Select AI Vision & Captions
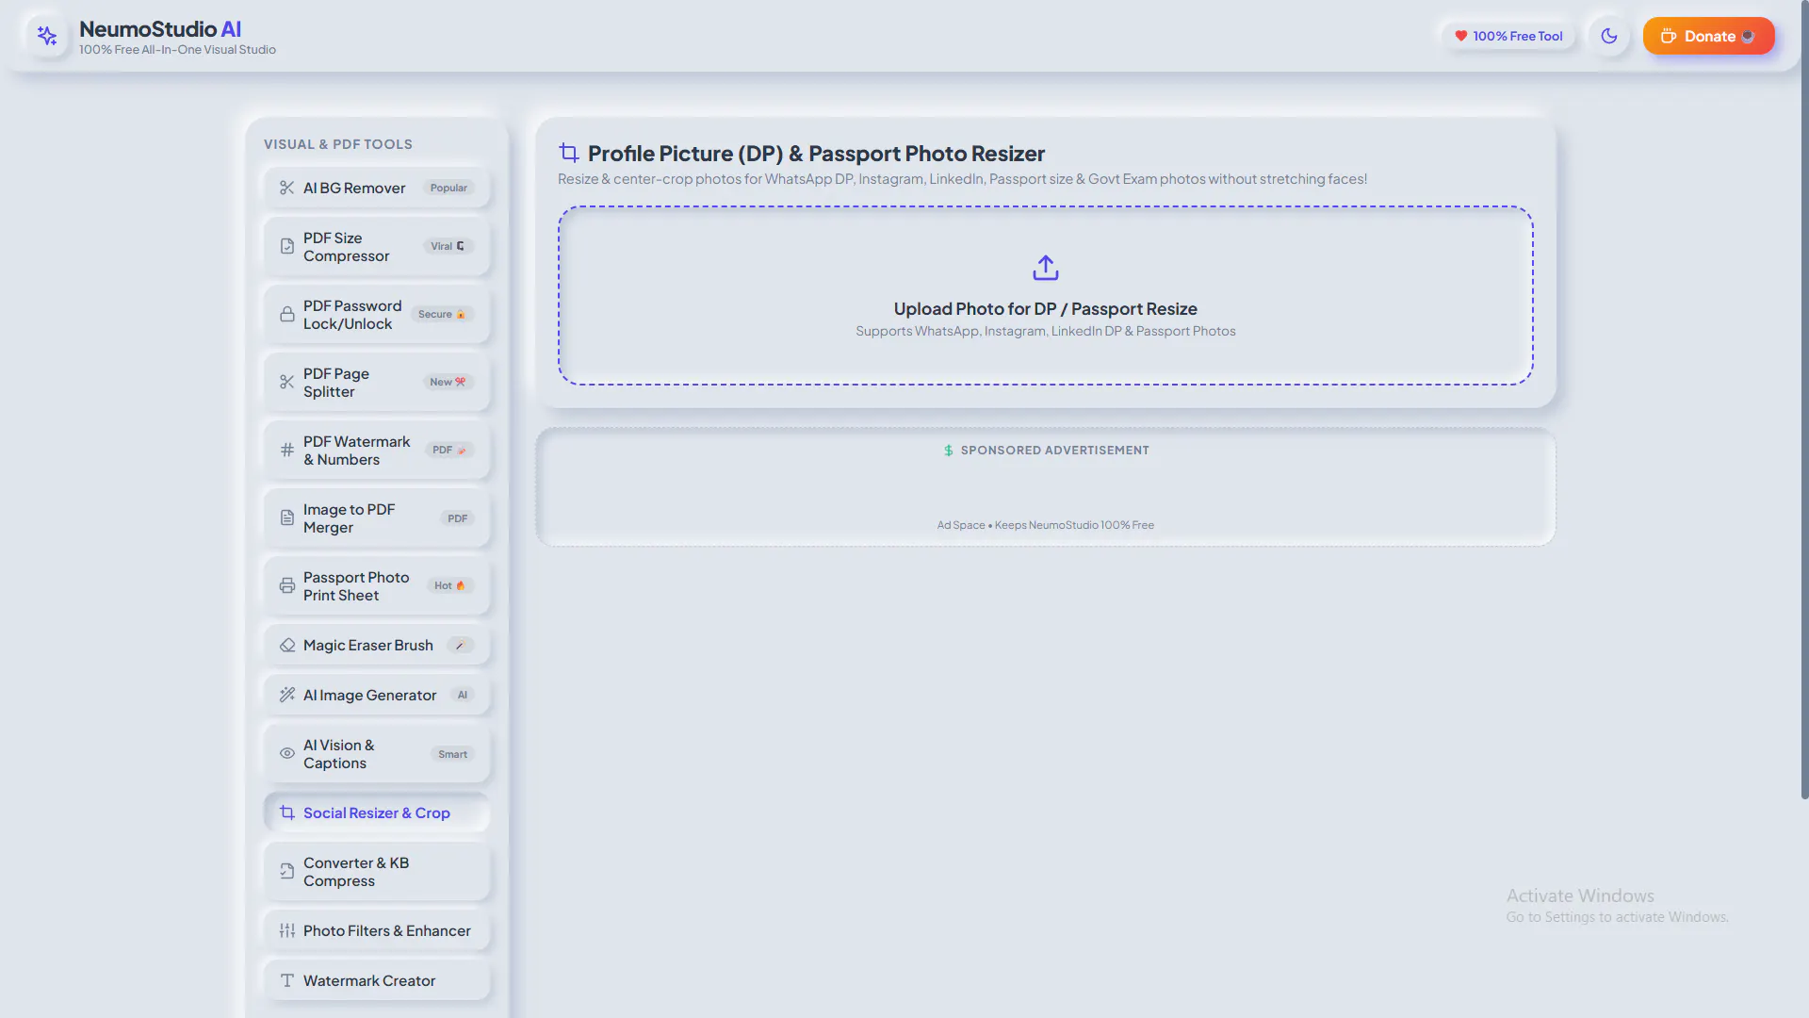Viewport: 1809px width, 1018px height. tap(377, 753)
